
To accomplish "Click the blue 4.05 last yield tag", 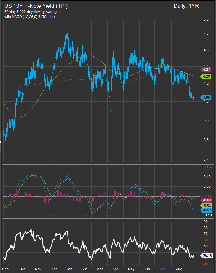I will coord(206,97).
